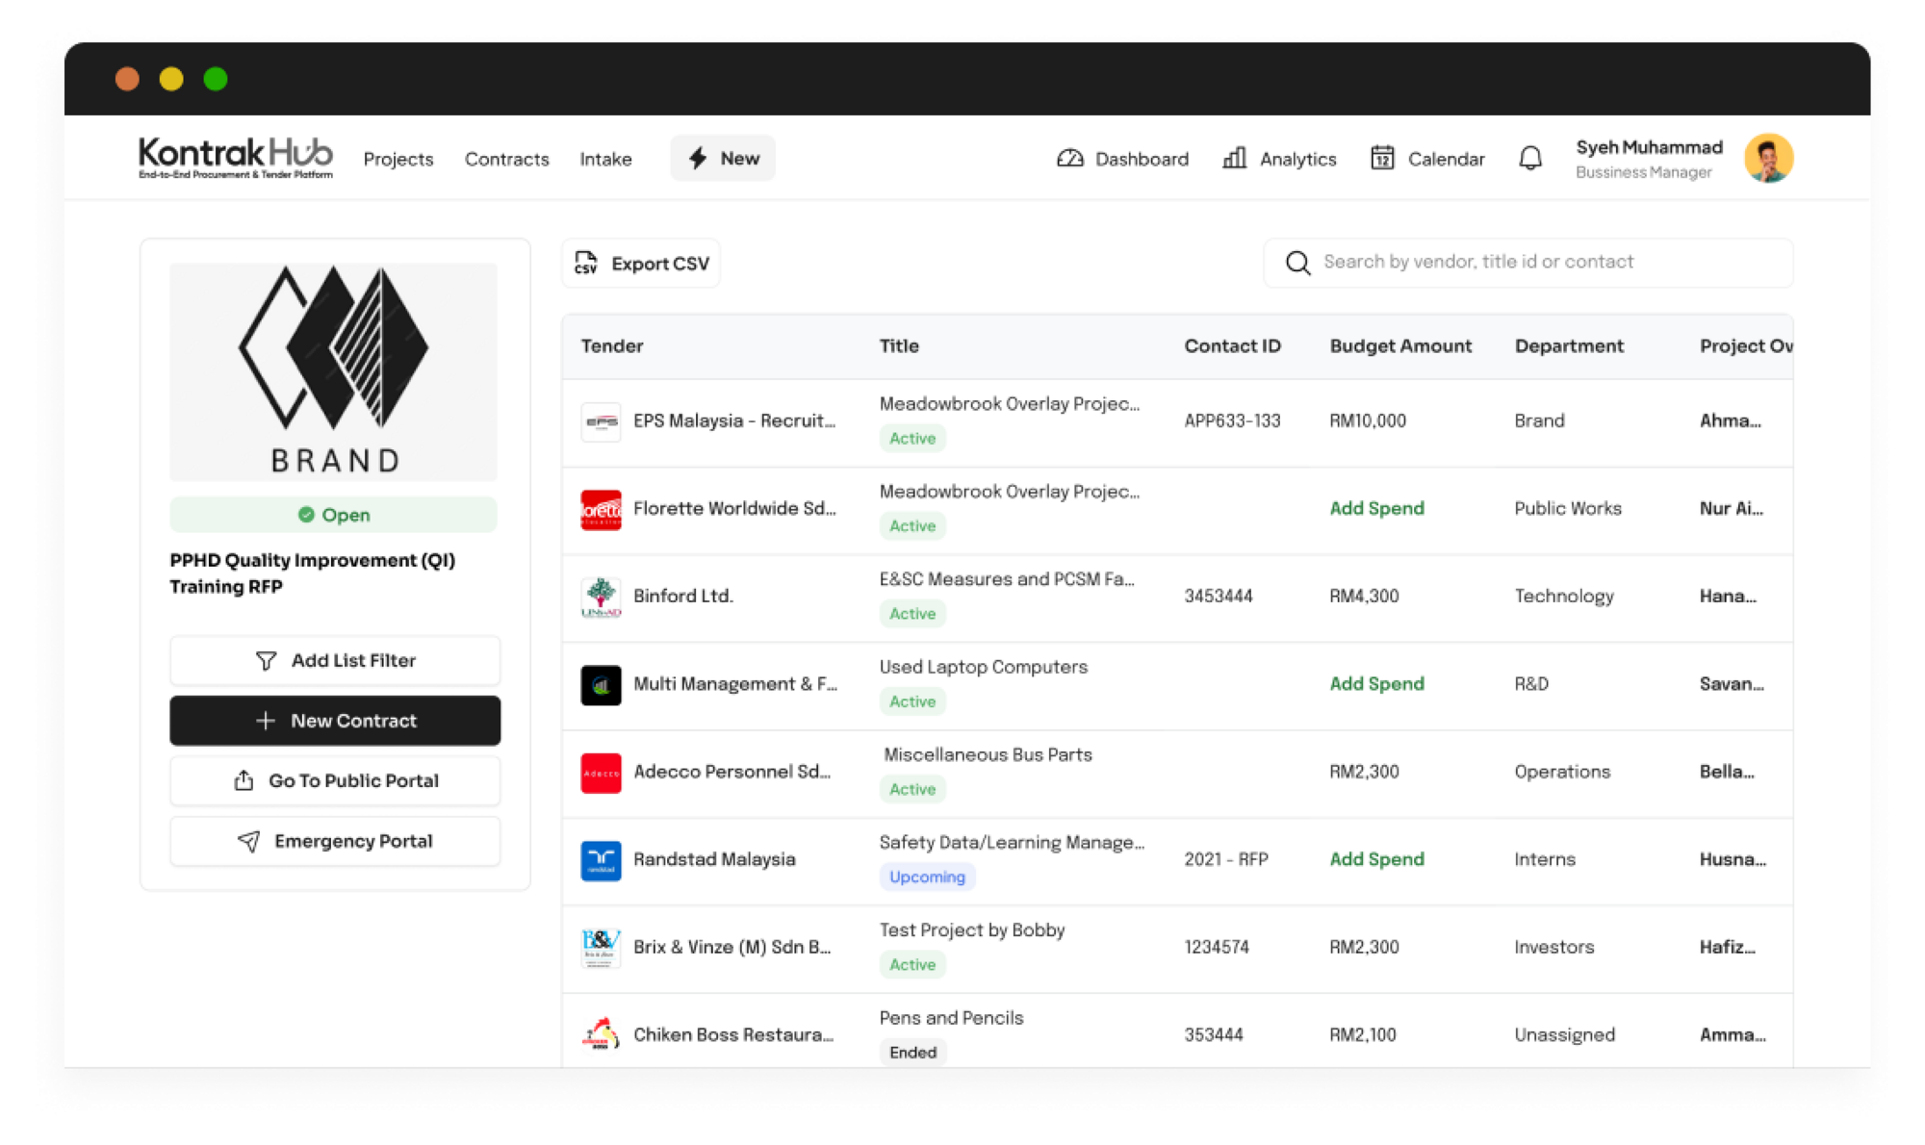Image resolution: width=1925 pixels, height=1145 pixels.
Task: Click contact ID APP633-133
Action: coord(1232,420)
